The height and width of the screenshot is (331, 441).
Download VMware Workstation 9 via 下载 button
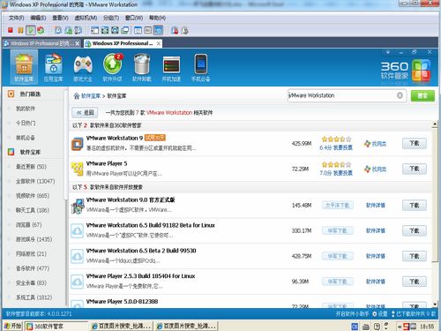[x=415, y=143]
